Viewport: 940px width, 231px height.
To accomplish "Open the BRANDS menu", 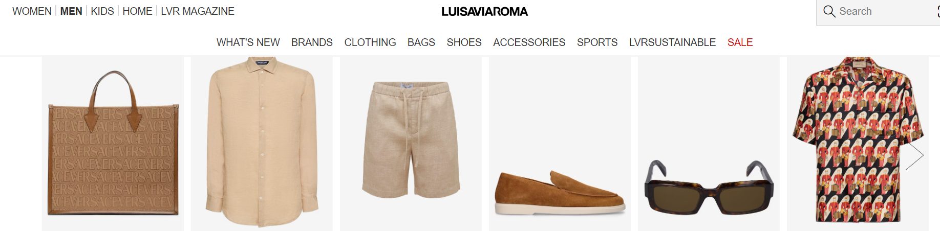I will click(x=312, y=42).
